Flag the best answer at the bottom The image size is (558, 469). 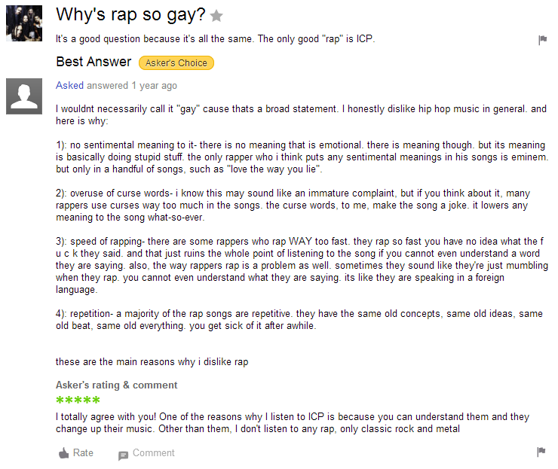pos(541,452)
